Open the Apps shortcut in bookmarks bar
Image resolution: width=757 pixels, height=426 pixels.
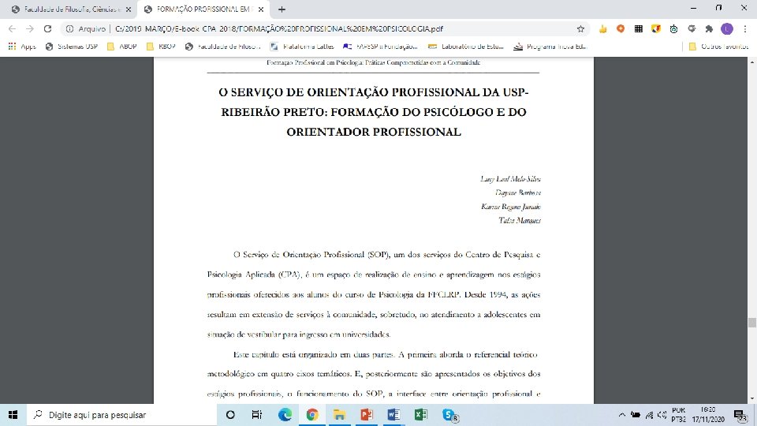(22, 47)
